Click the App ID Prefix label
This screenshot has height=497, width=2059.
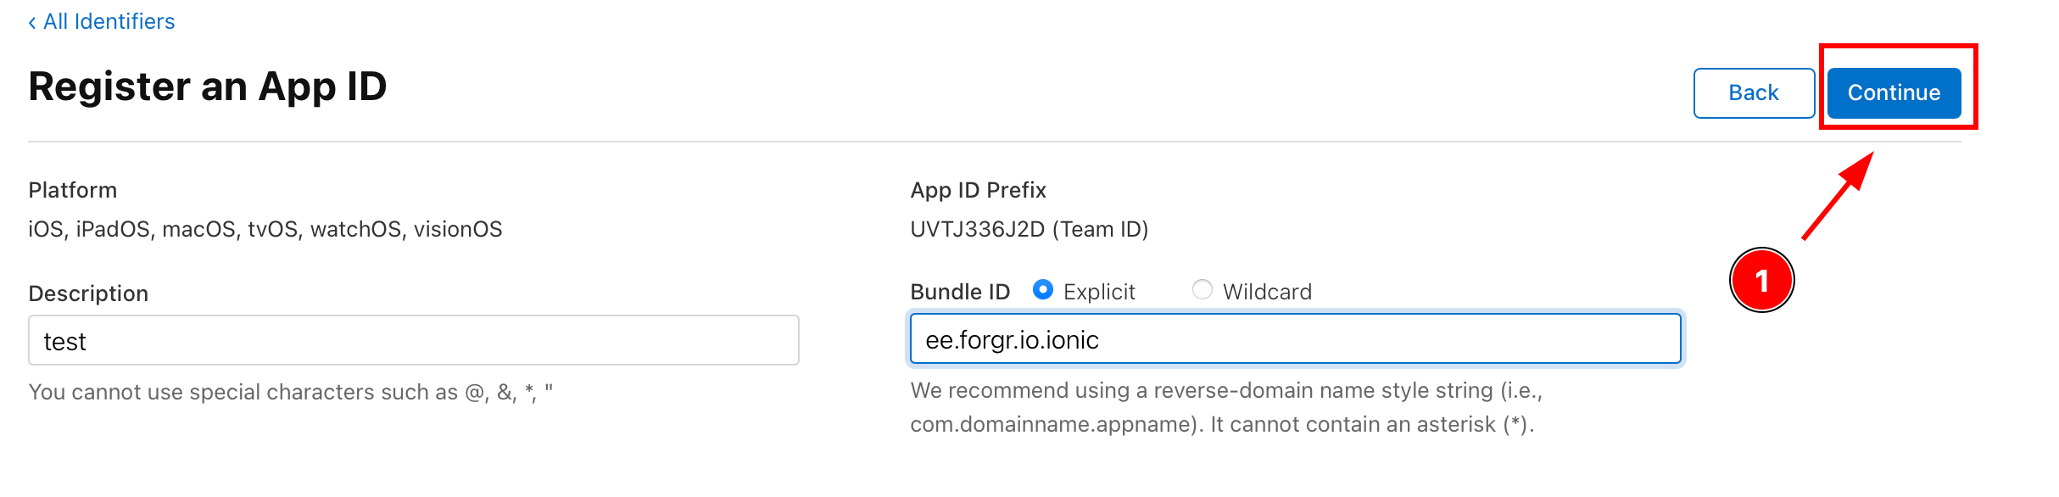tap(978, 190)
